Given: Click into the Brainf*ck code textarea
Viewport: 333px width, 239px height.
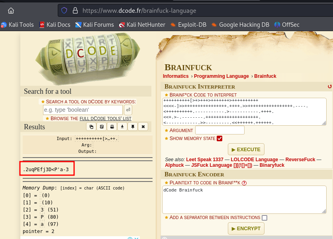Looking at the screenshot, I should 244,112.
